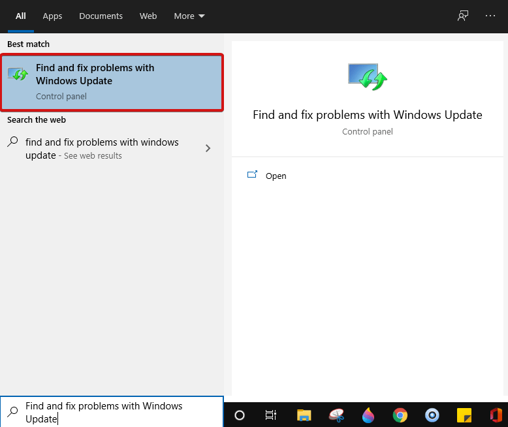508x427 pixels.
Task: Expand the web result chevron arrow
Action: pyautogui.click(x=208, y=148)
